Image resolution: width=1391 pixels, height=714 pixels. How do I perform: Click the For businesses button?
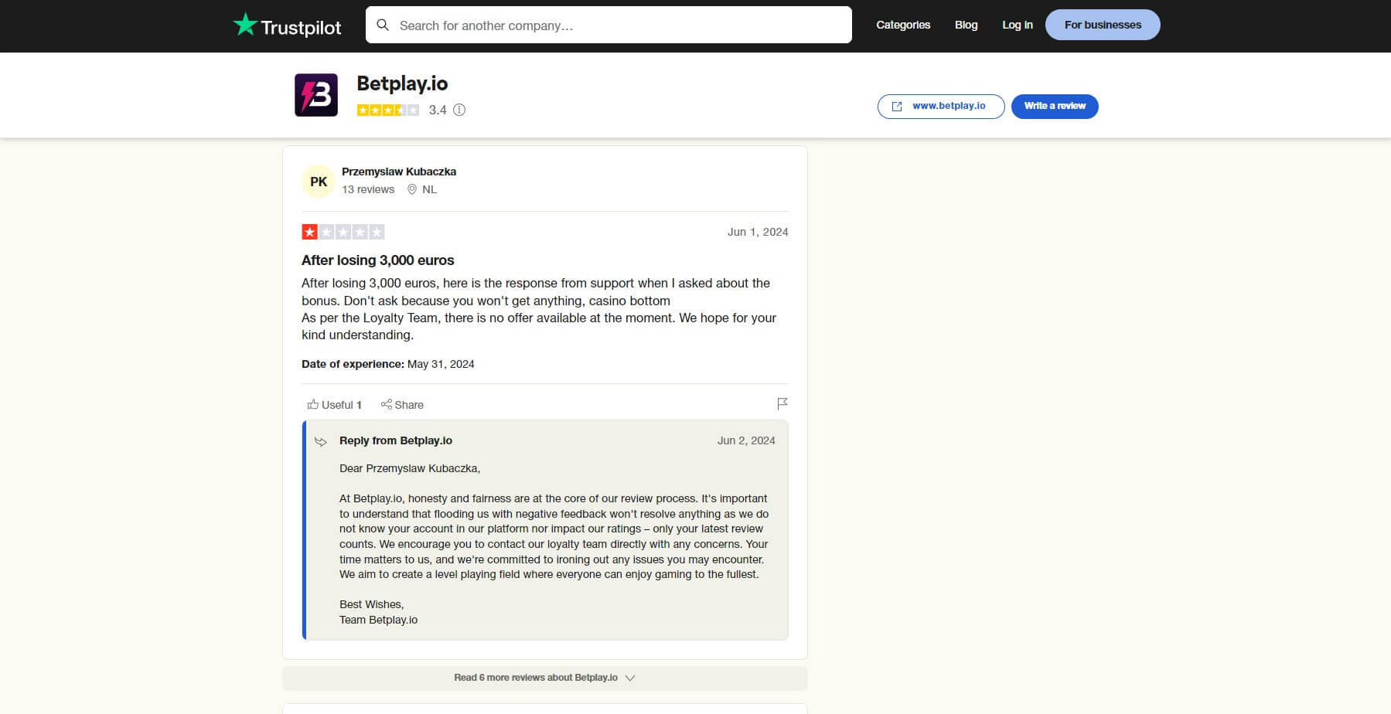coord(1102,24)
